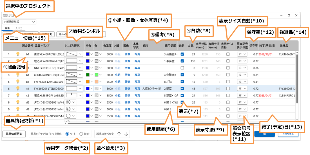This screenshot has width=310, height=155.
Task: Switch to the 入出力 tab
Action: (20, 28)
